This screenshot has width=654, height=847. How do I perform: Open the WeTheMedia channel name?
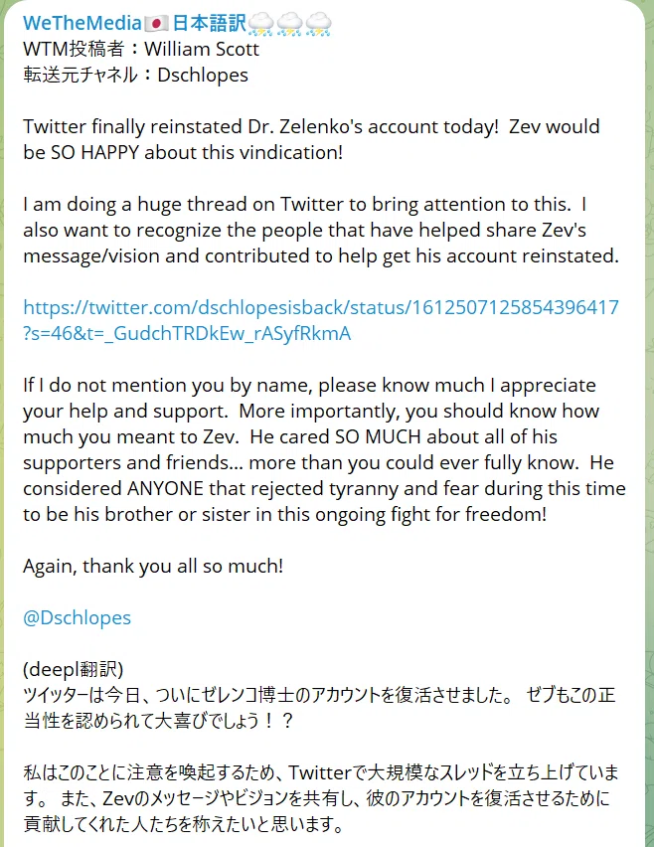(x=82, y=23)
